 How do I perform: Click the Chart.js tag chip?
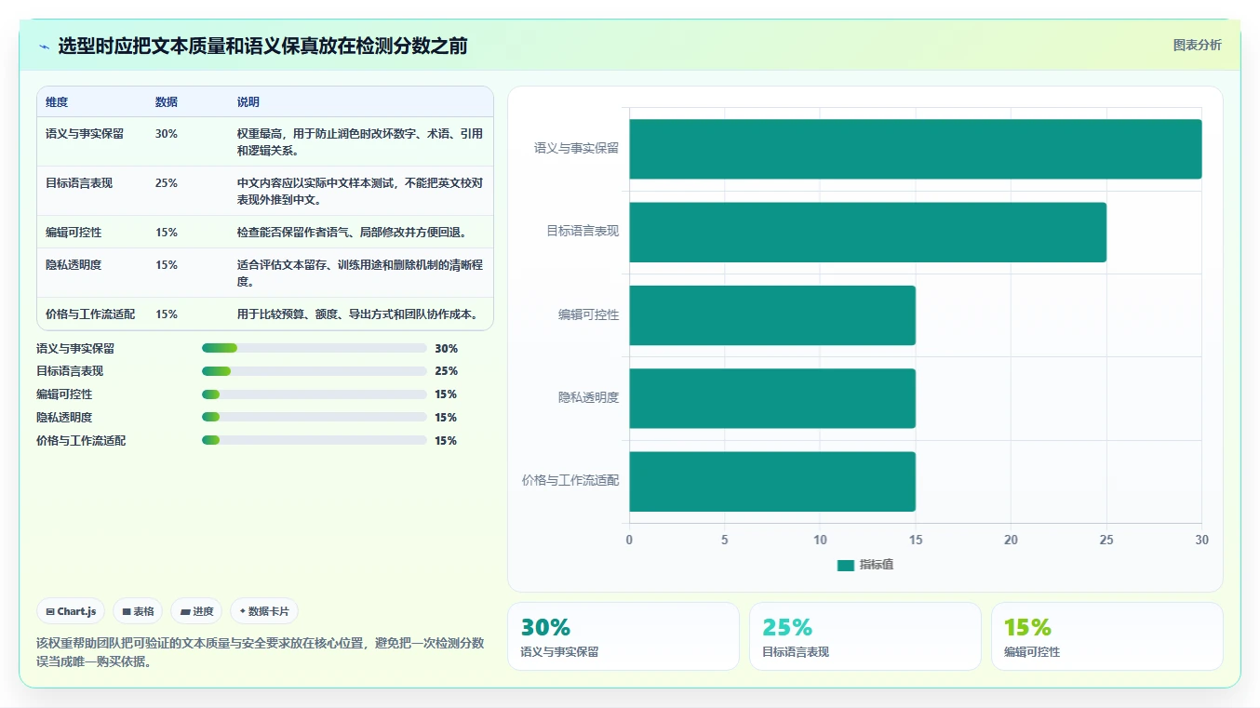[x=71, y=611]
